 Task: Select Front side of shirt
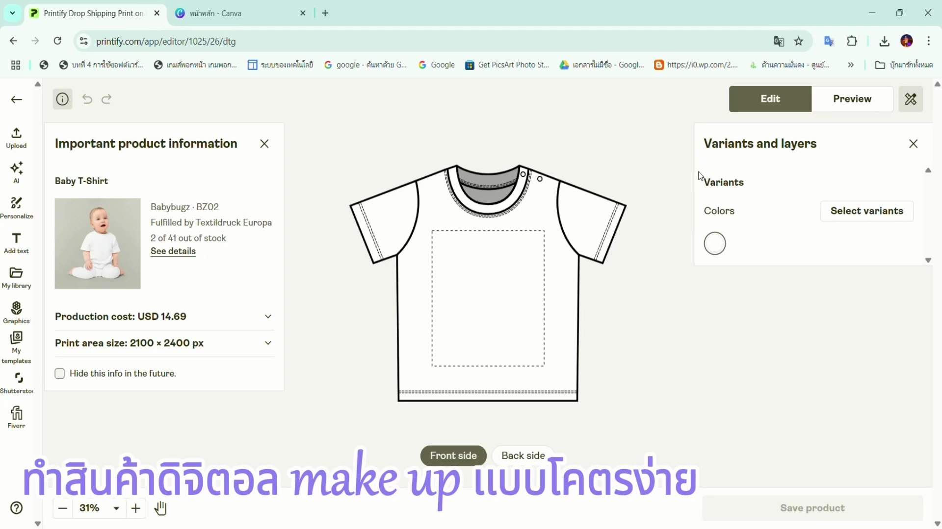point(453,455)
